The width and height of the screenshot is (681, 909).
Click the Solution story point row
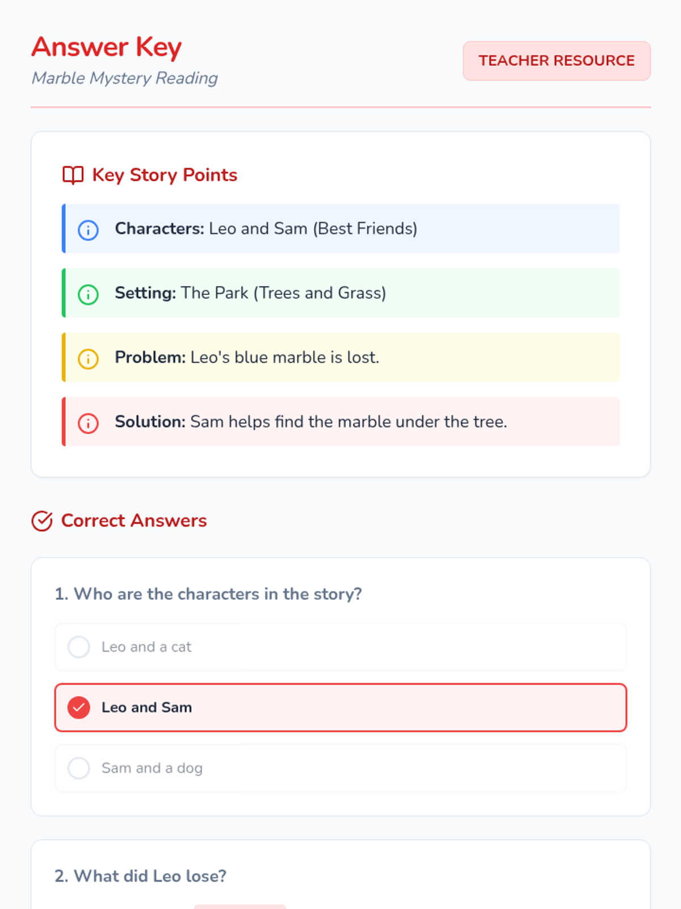(x=340, y=422)
